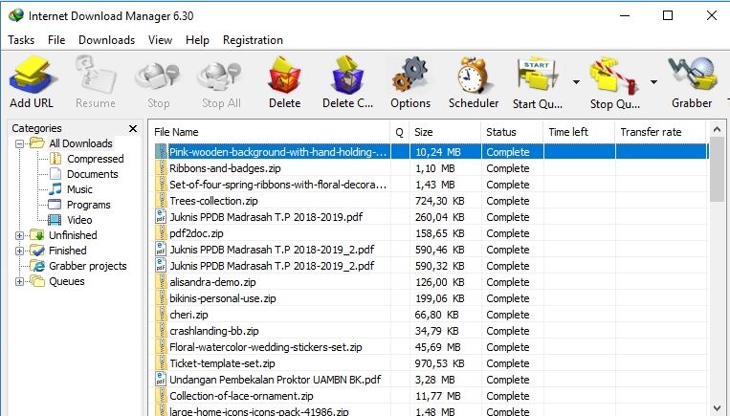Select Collection-of-lace-ornament.zip row
730x416 pixels.
point(431,397)
